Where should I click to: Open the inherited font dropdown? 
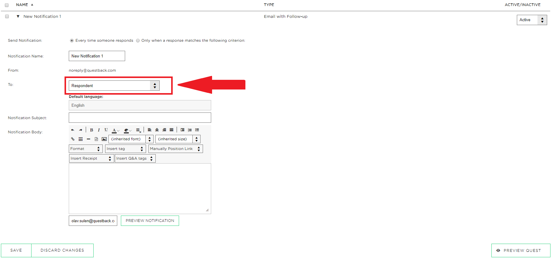click(x=131, y=139)
